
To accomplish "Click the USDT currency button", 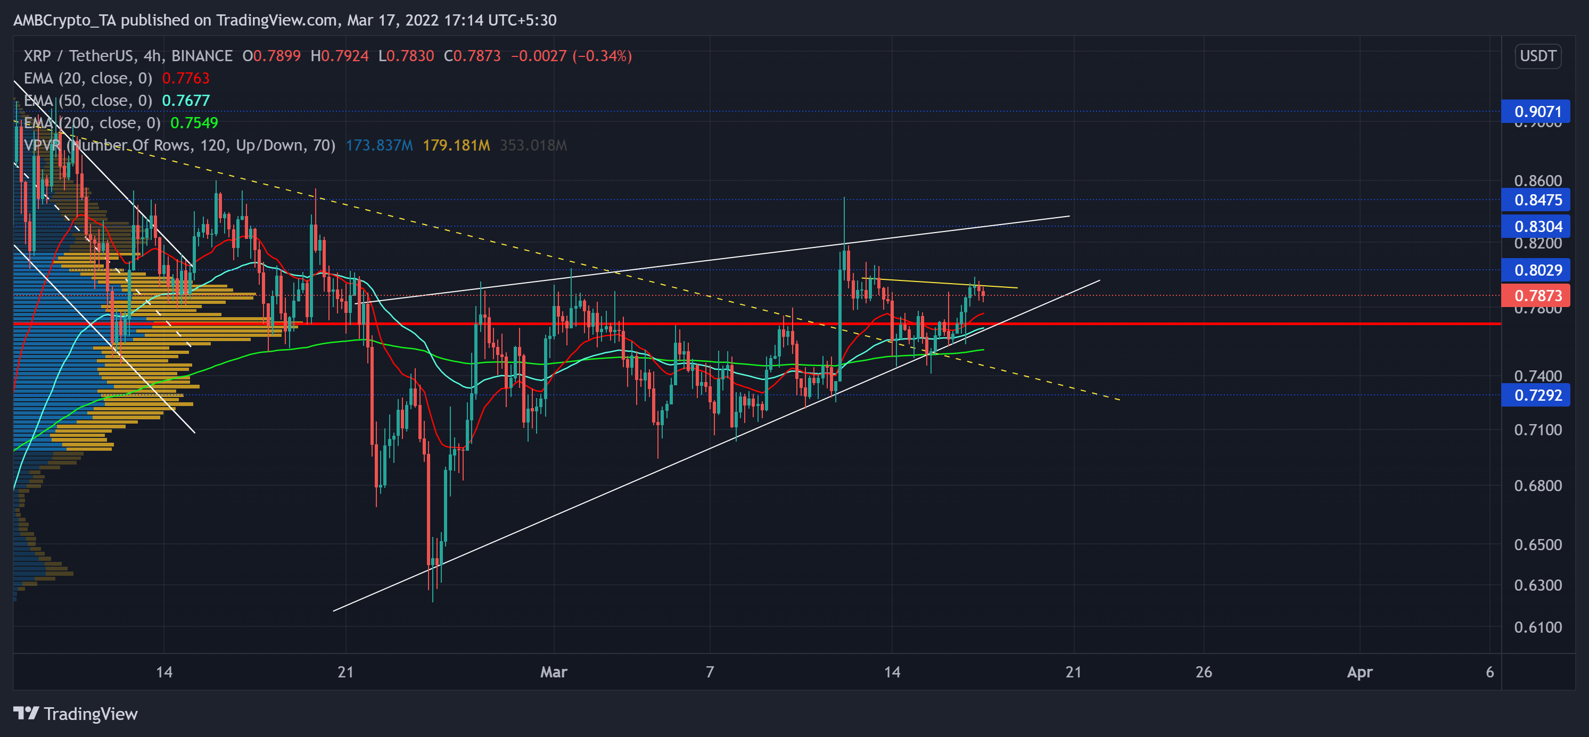I will point(1538,56).
